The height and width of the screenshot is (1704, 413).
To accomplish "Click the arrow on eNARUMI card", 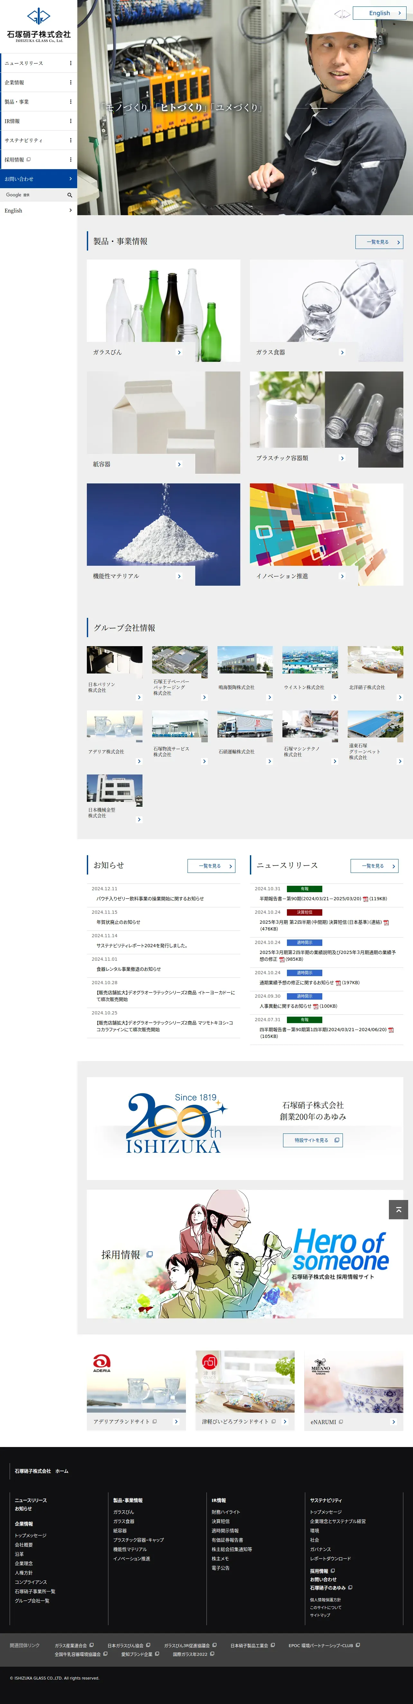I will tap(393, 1422).
